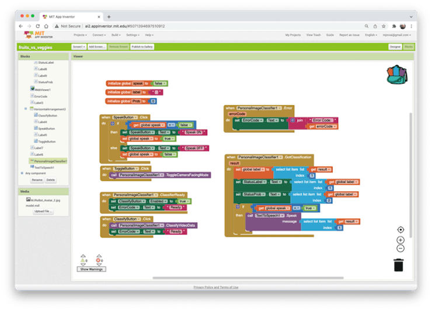The width and height of the screenshot is (432, 310).
Task: Expand the Any component node
Action: [x=22, y=173]
